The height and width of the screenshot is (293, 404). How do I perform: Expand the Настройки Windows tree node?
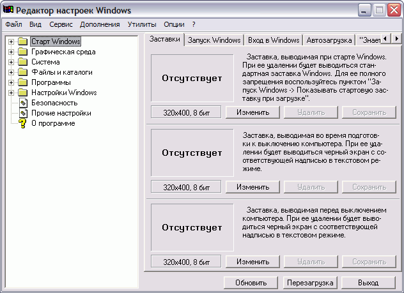(11, 93)
